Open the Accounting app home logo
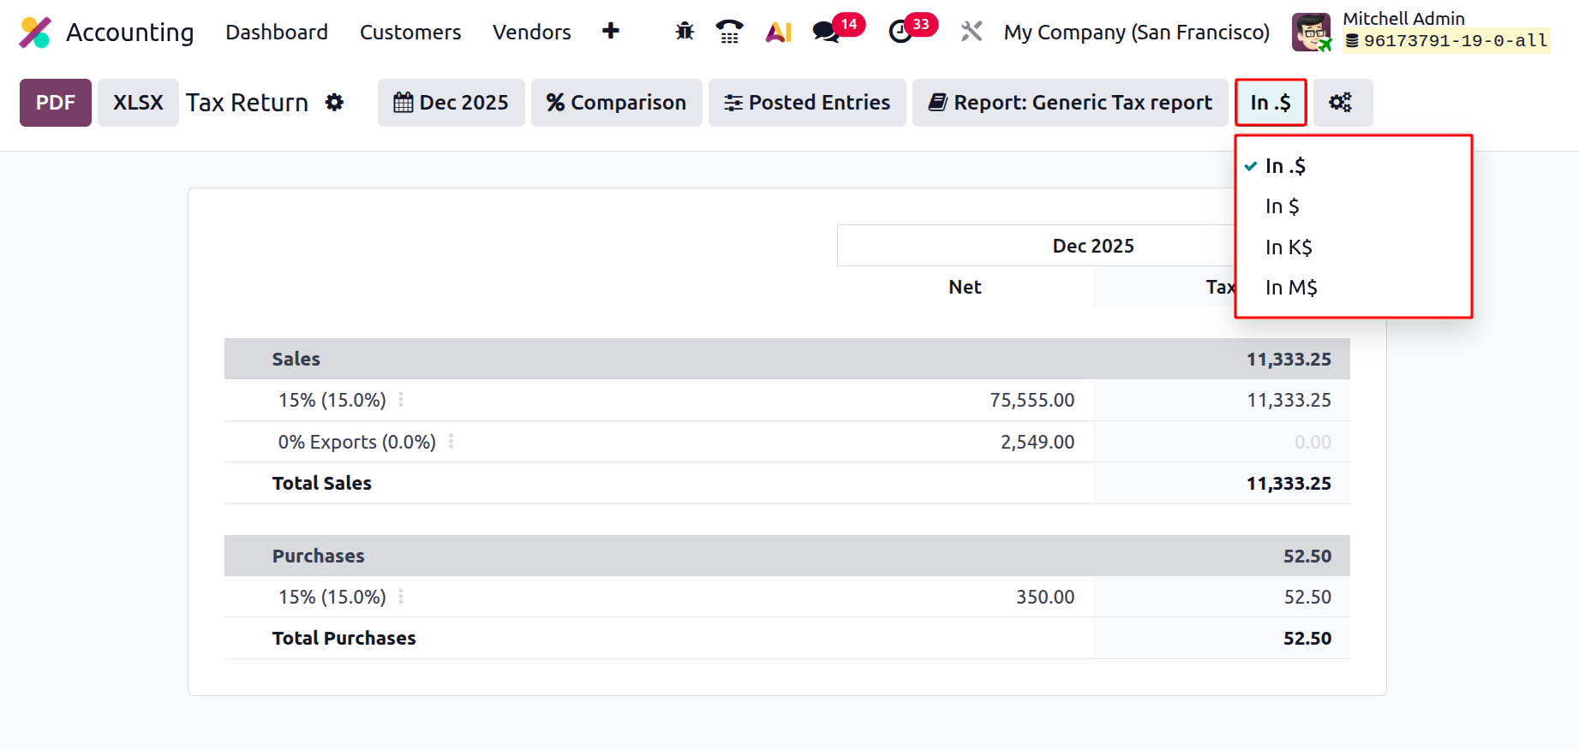Image resolution: width=1579 pixels, height=750 pixels. coord(36,33)
